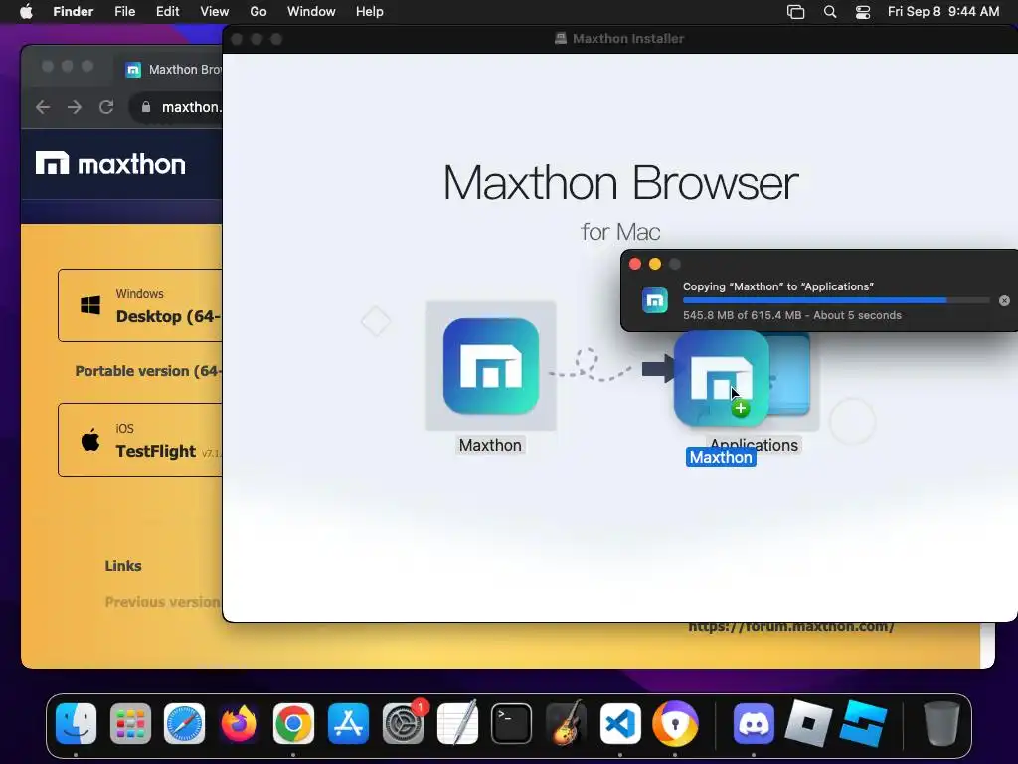Viewport: 1018px width, 764px height.
Task: Click the back arrow in the Maxthon browser window
Action: tap(43, 107)
